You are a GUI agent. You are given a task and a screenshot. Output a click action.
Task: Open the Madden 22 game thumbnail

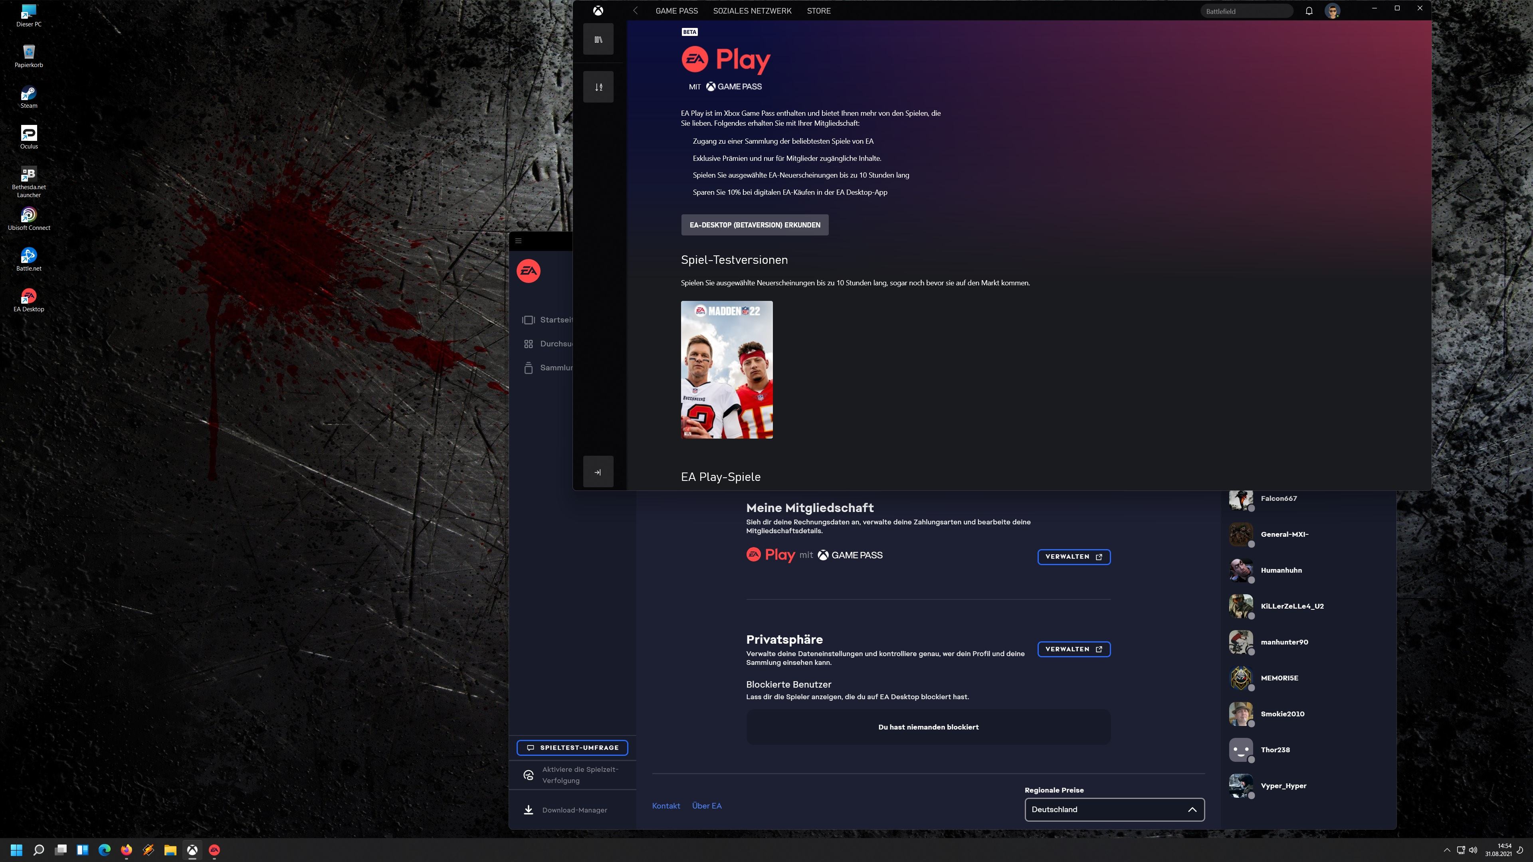pyautogui.click(x=727, y=370)
